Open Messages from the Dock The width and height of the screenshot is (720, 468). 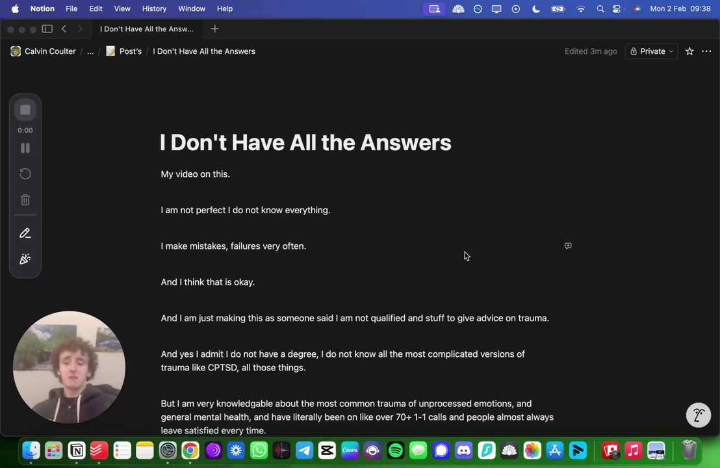[x=418, y=450]
